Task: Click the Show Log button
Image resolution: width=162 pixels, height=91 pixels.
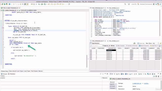Action: pos(141,43)
